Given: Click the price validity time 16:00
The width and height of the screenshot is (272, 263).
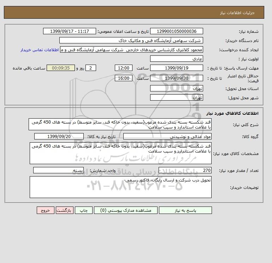Looking at the screenshot, I should pyautogui.click(x=124, y=78).
